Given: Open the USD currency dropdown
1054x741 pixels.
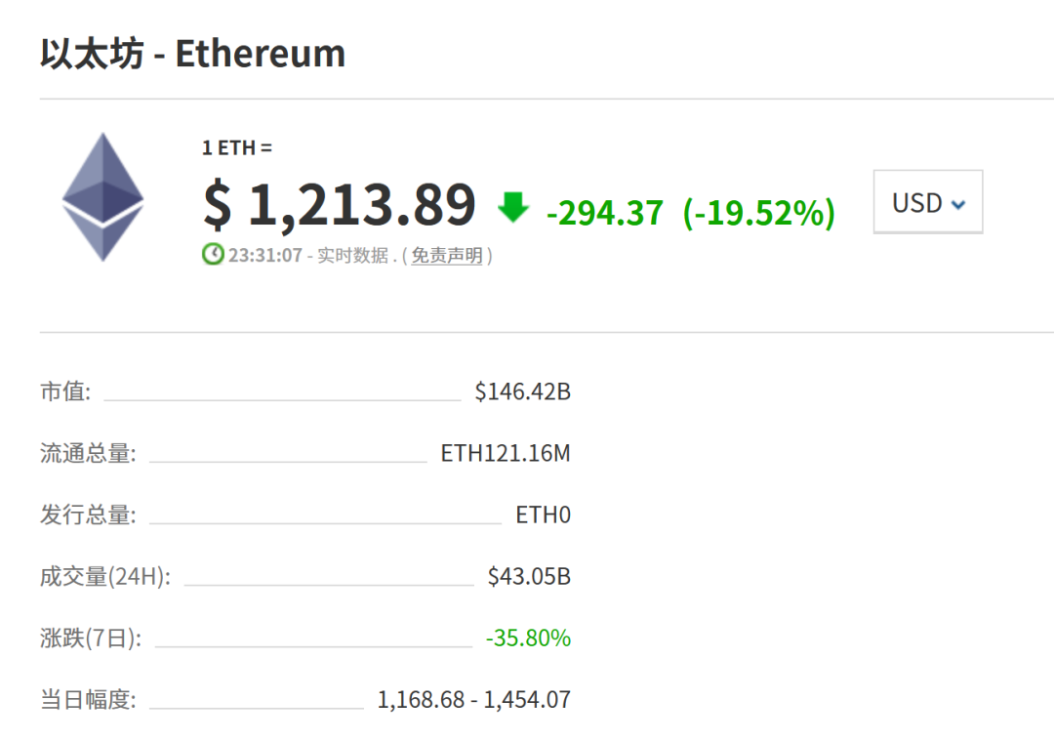Looking at the screenshot, I should click(x=927, y=203).
